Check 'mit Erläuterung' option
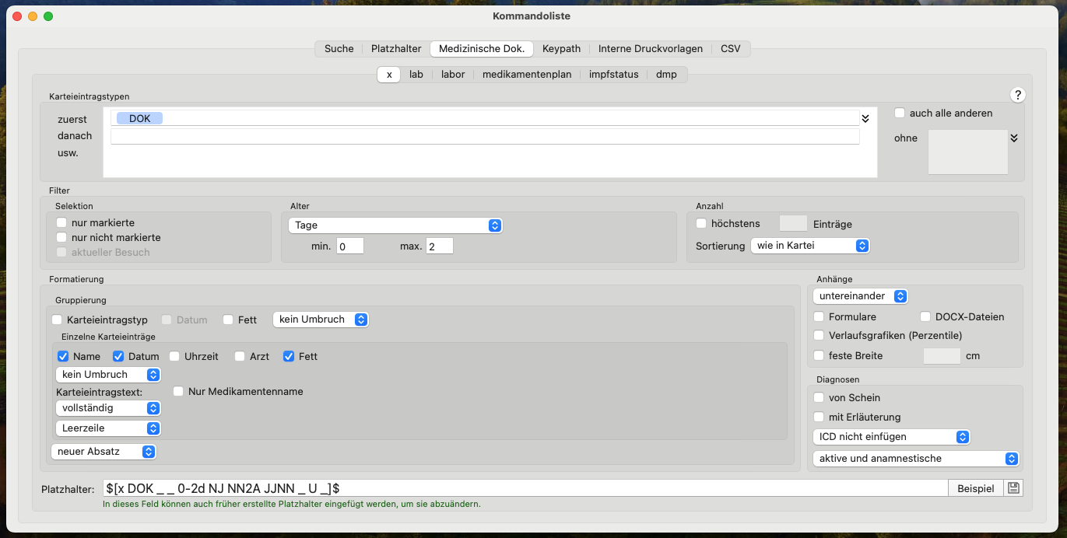This screenshot has width=1067, height=538. tap(819, 417)
